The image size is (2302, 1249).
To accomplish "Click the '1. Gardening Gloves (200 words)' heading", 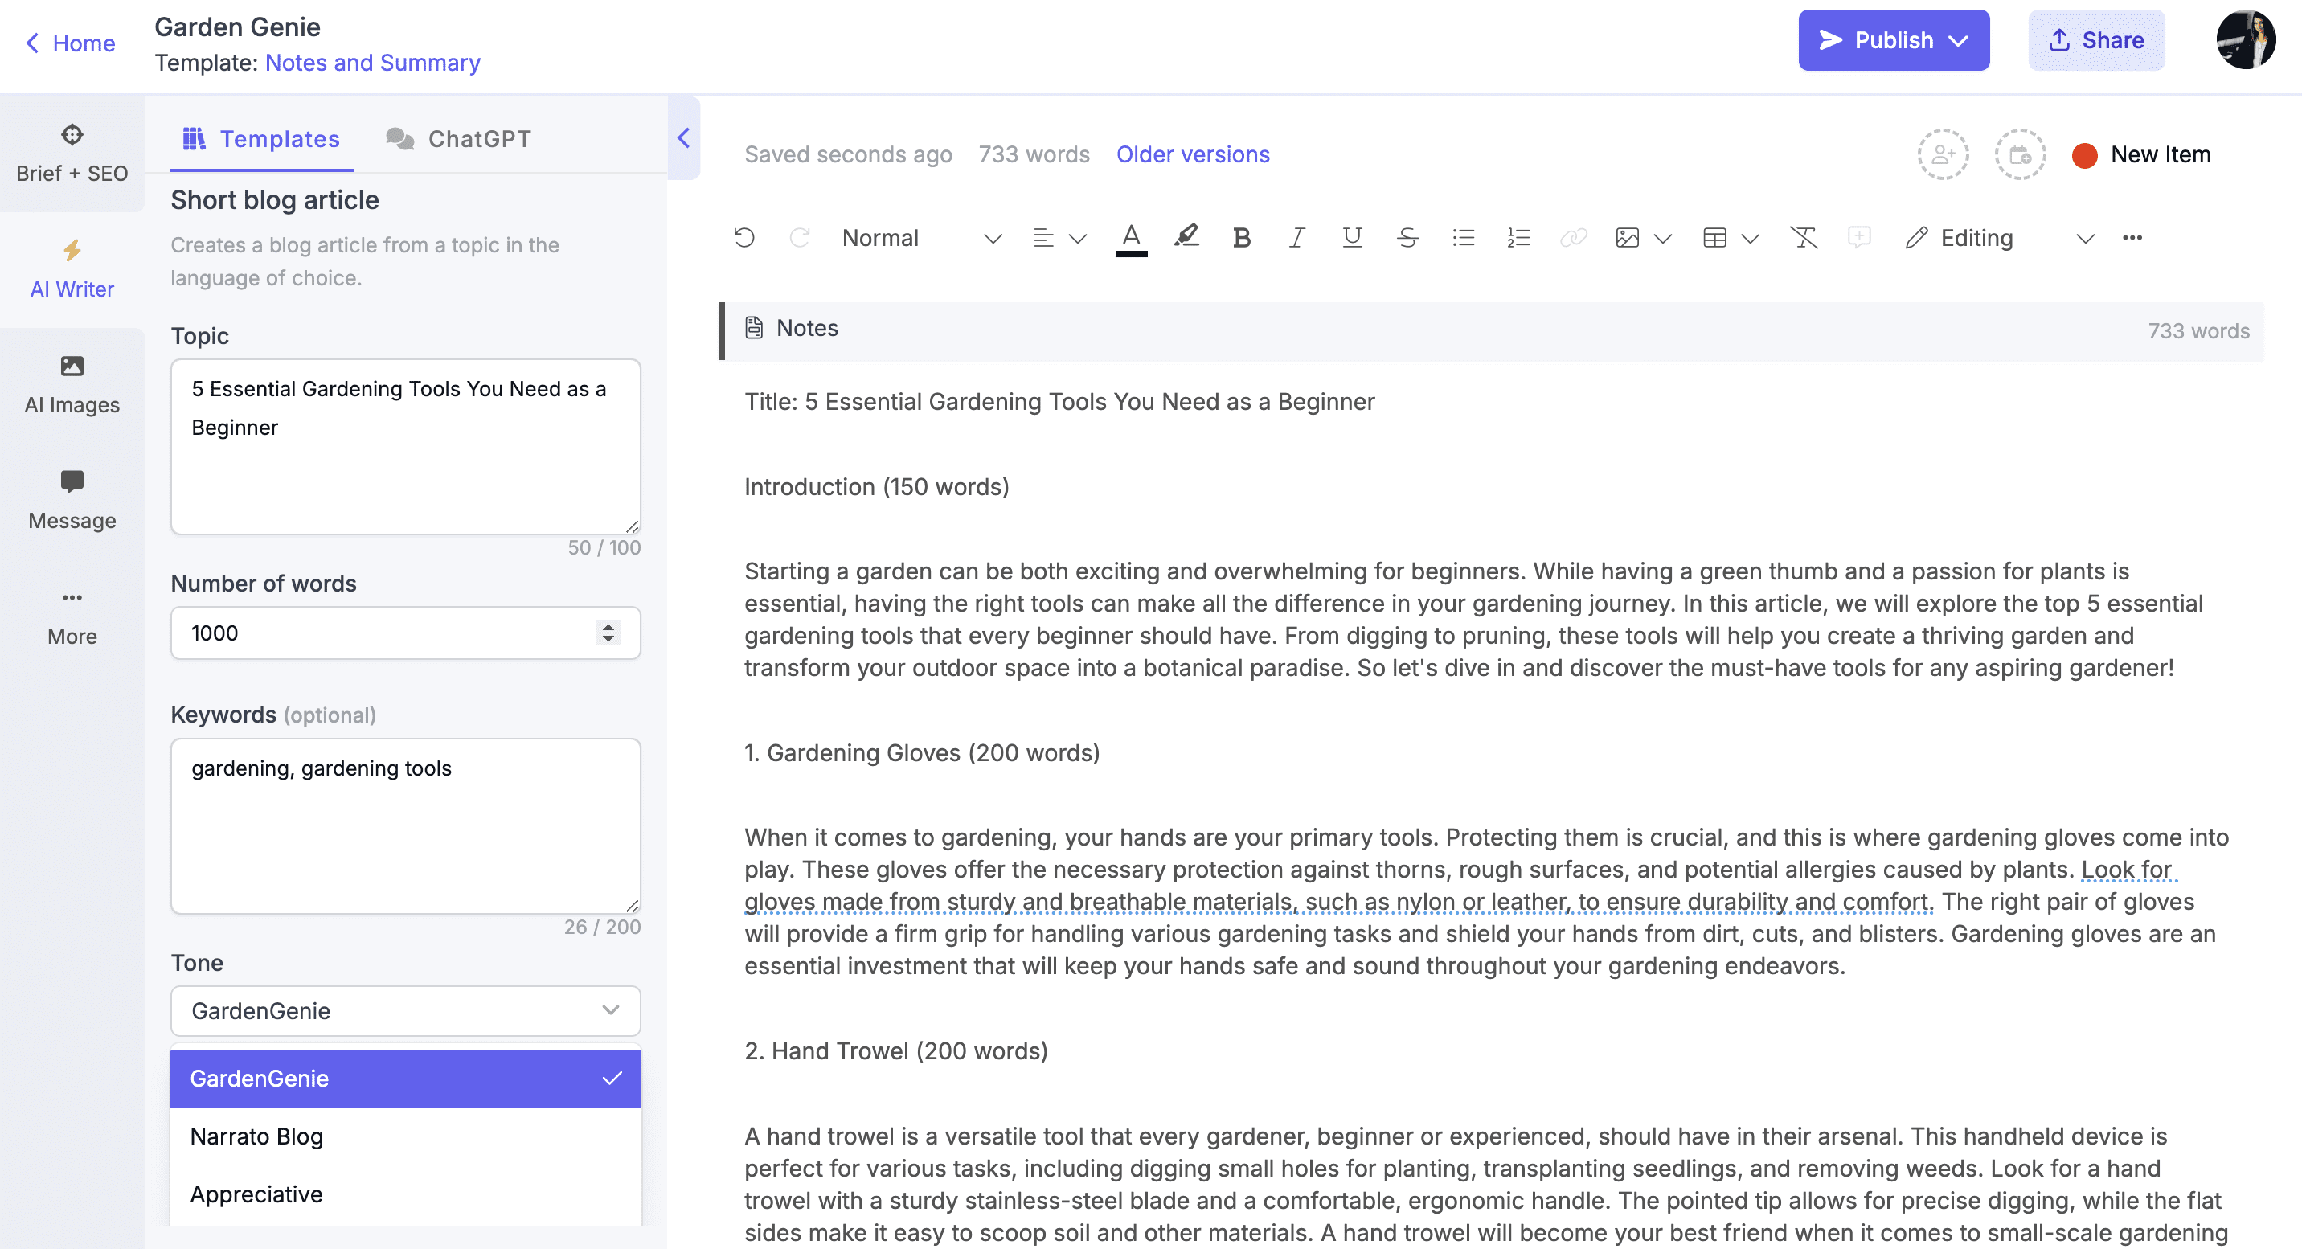I will pos(922,753).
